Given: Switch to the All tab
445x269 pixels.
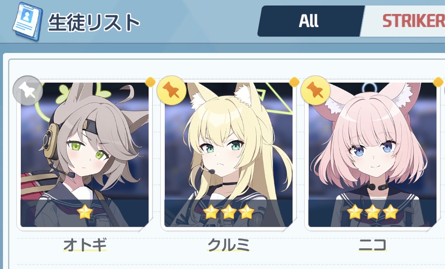Looking at the screenshot, I should point(310,21).
